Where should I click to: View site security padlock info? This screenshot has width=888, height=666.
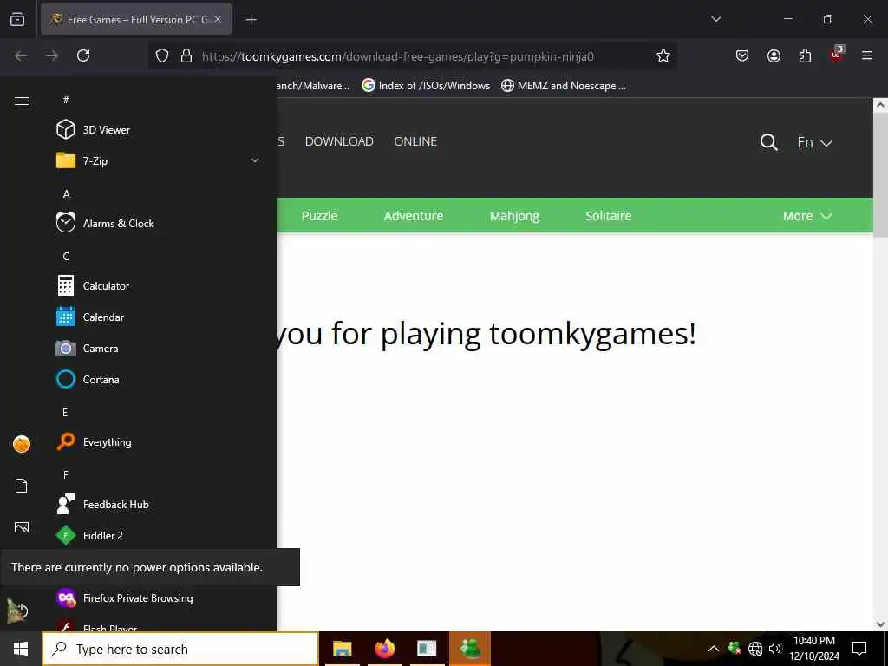pos(186,55)
